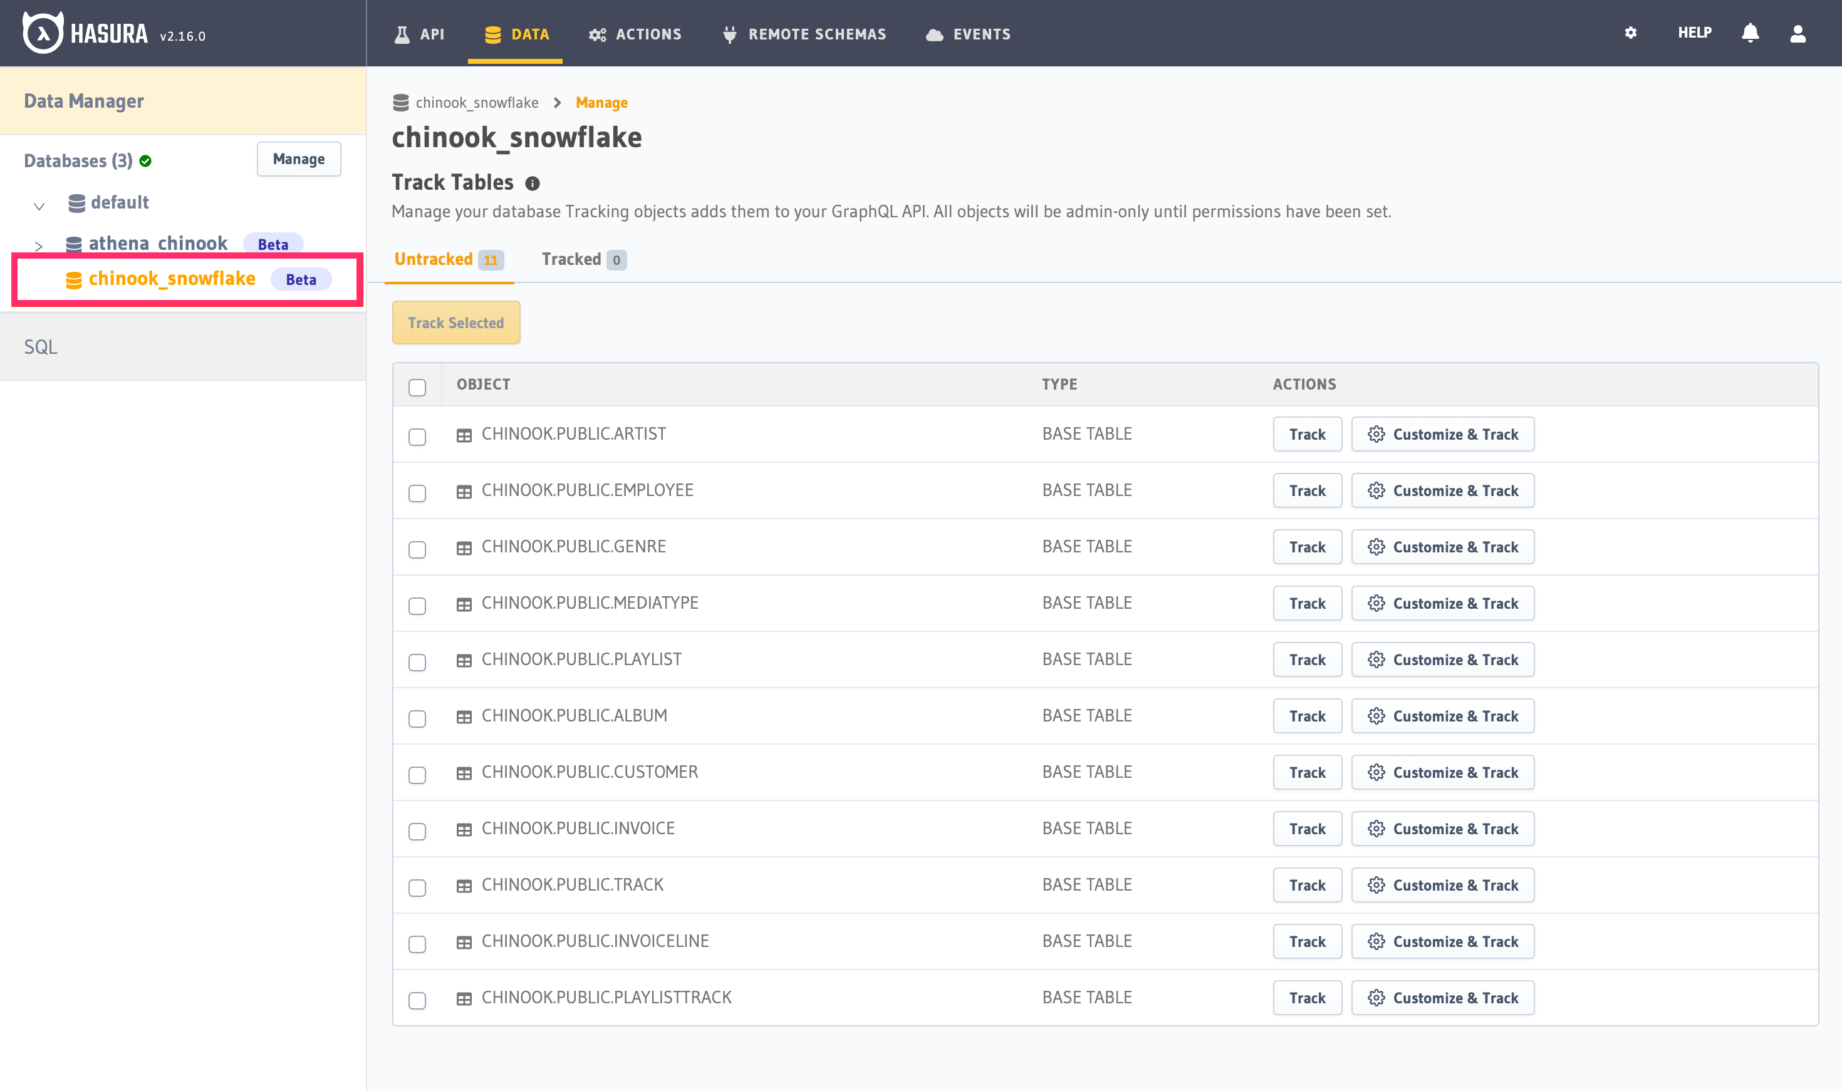
Task: Expand the athena_chinook database
Action: click(x=39, y=246)
